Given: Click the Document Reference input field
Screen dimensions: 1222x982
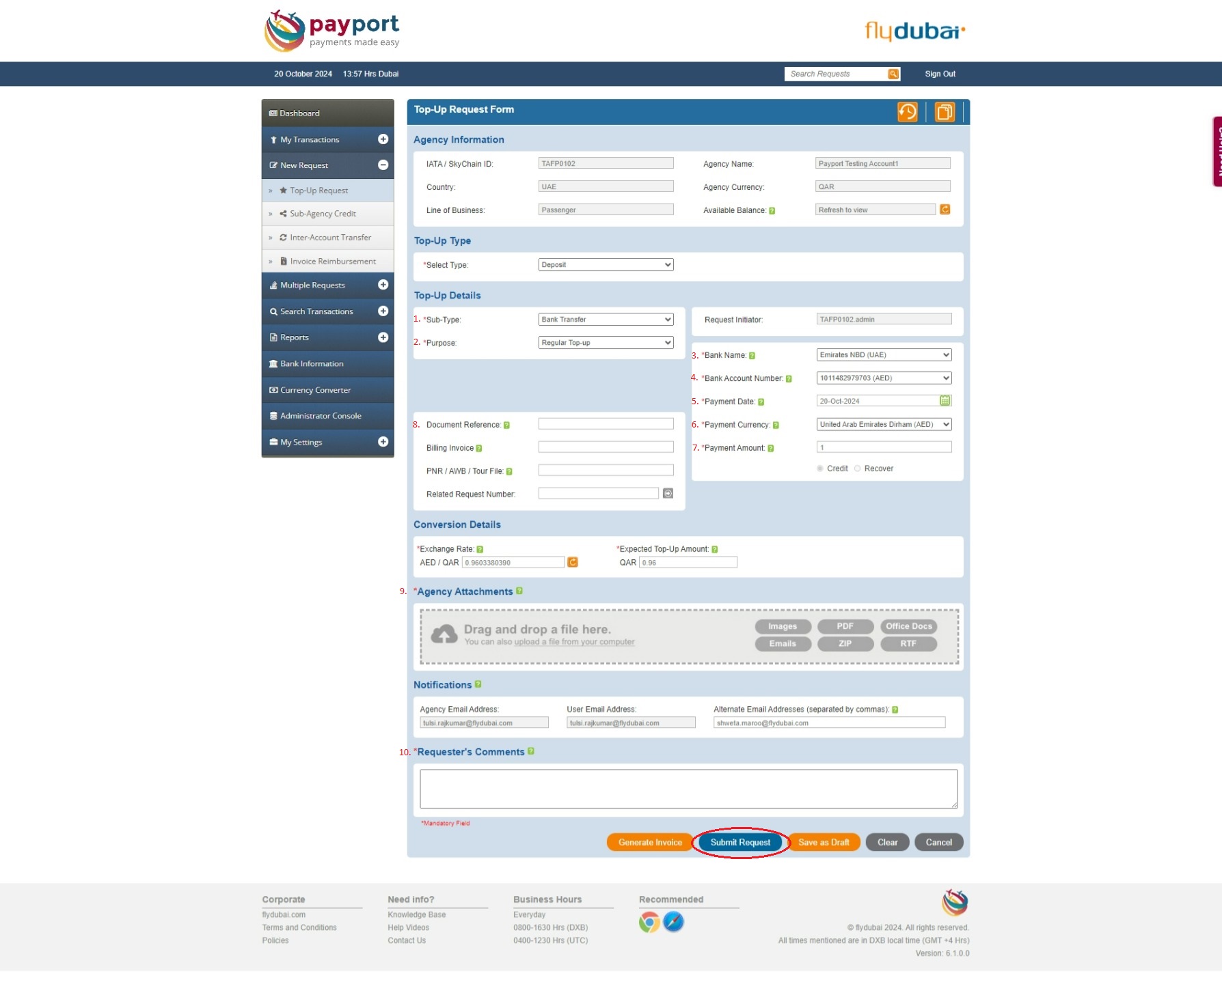Looking at the screenshot, I should pyautogui.click(x=606, y=423).
